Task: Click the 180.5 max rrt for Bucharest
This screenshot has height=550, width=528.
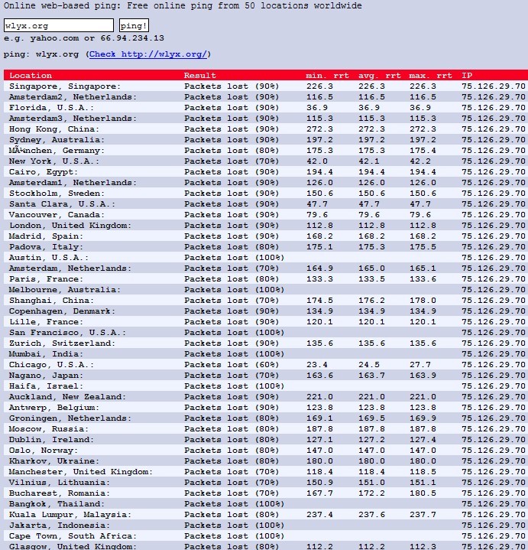Action: (x=423, y=493)
